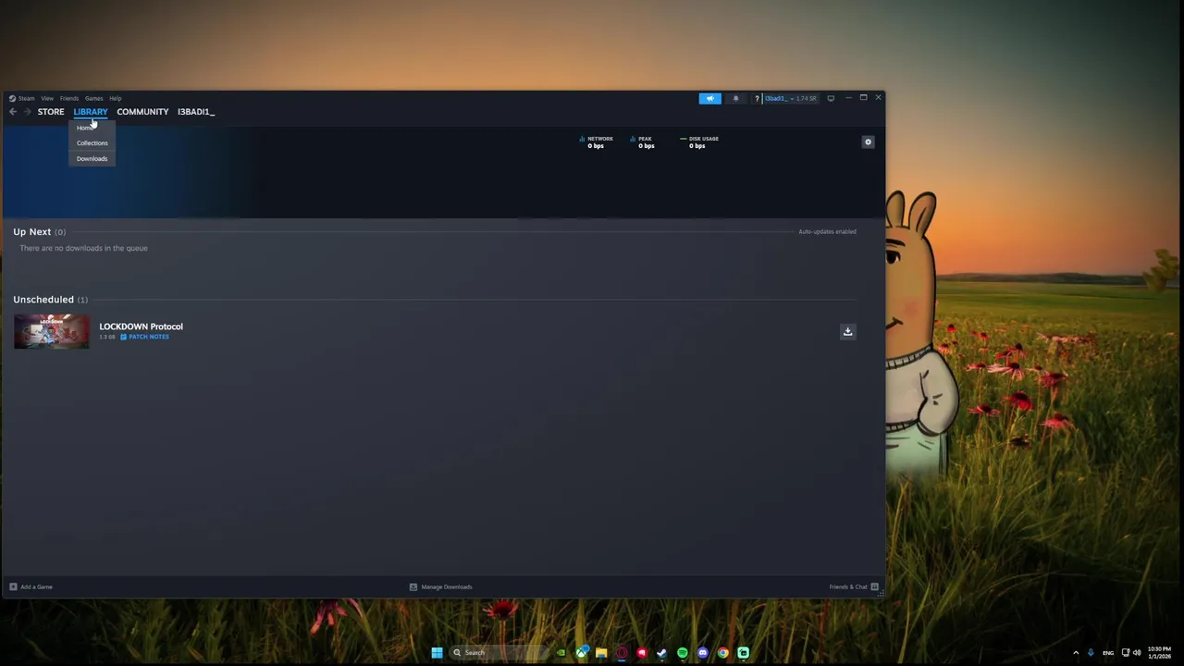This screenshot has height=666, width=1184.
Task: Click the Steam logo in title bar
Action: click(x=12, y=98)
